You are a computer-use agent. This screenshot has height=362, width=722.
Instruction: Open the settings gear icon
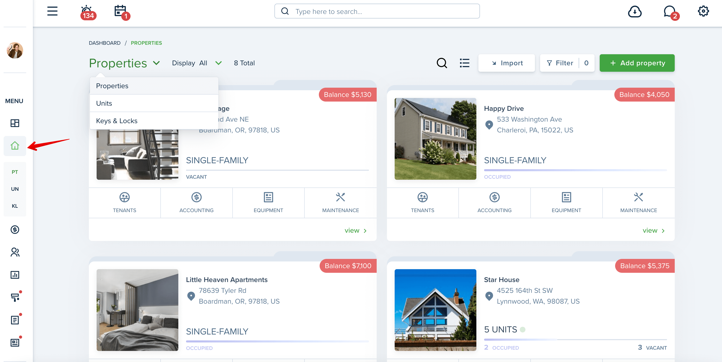[x=703, y=11]
